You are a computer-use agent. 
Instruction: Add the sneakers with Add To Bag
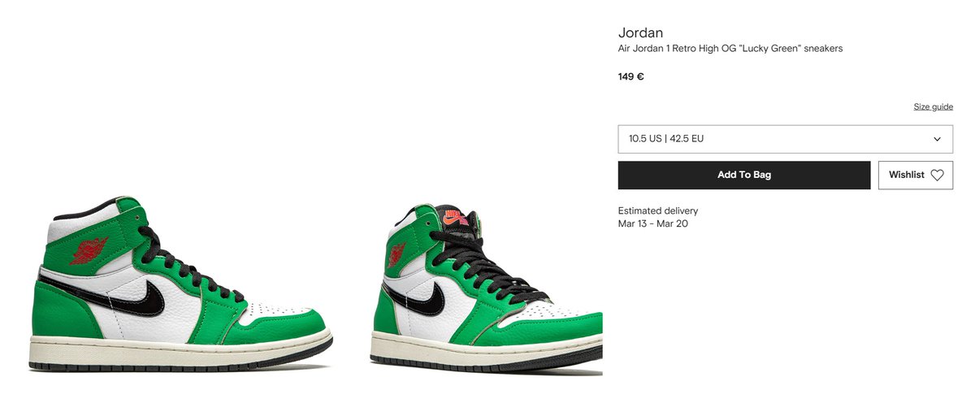tap(744, 175)
